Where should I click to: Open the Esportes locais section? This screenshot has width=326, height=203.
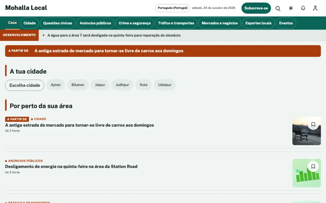click(258, 23)
